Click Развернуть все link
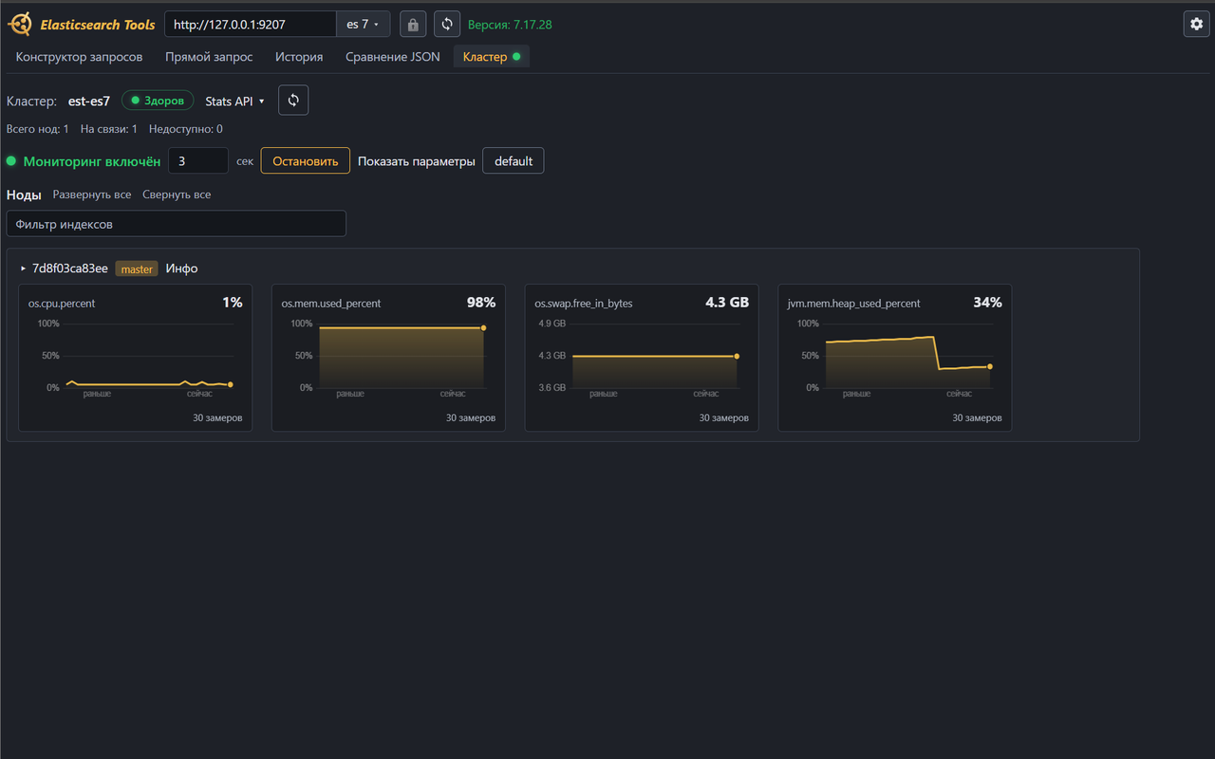The height and width of the screenshot is (759, 1215). [x=92, y=194]
